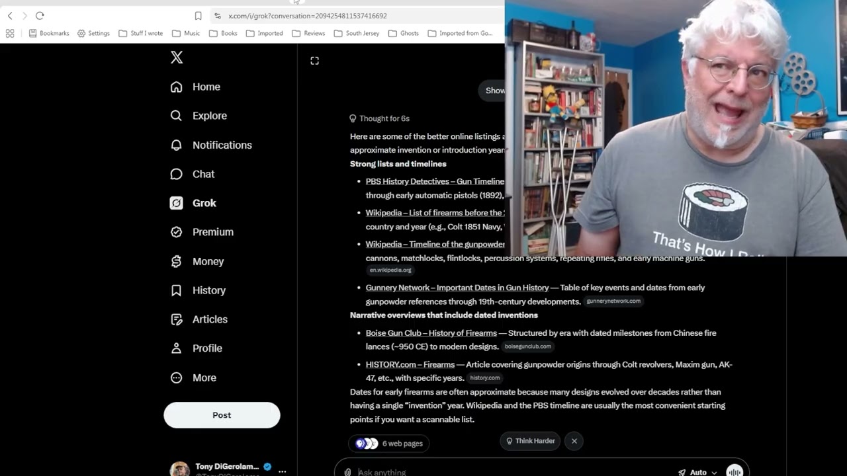The height and width of the screenshot is (476, 847).
Task: Click the Think Harder button
Action: click(531, 441)
